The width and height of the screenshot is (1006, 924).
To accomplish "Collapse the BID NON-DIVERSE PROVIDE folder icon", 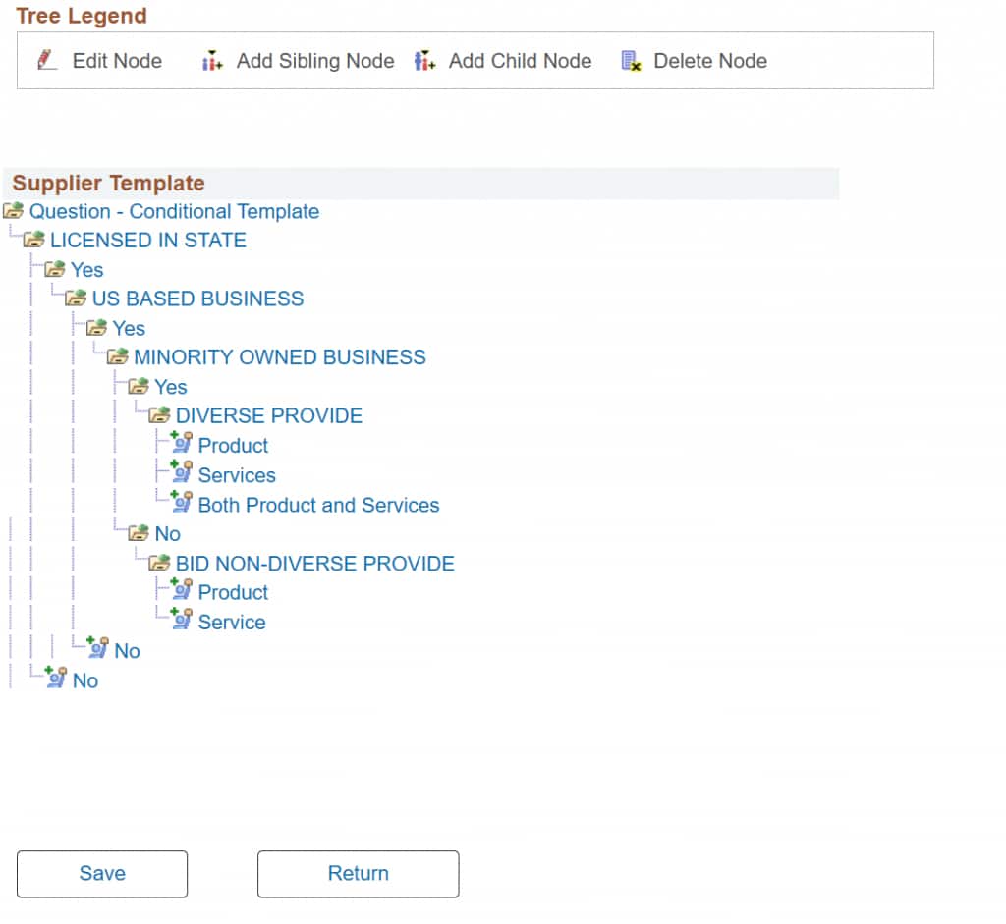I will click(159, 563).
